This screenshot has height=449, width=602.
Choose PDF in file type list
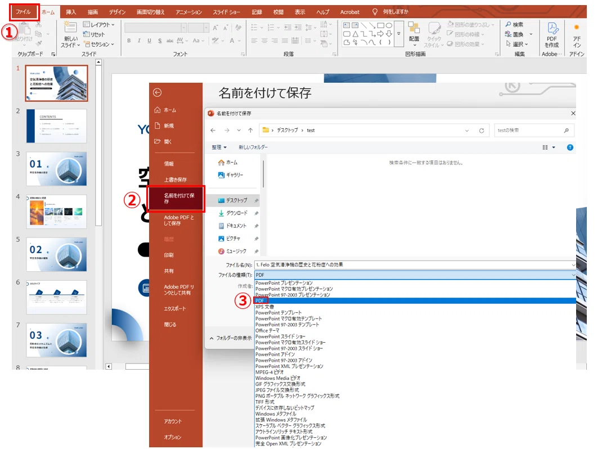(415, 301)
